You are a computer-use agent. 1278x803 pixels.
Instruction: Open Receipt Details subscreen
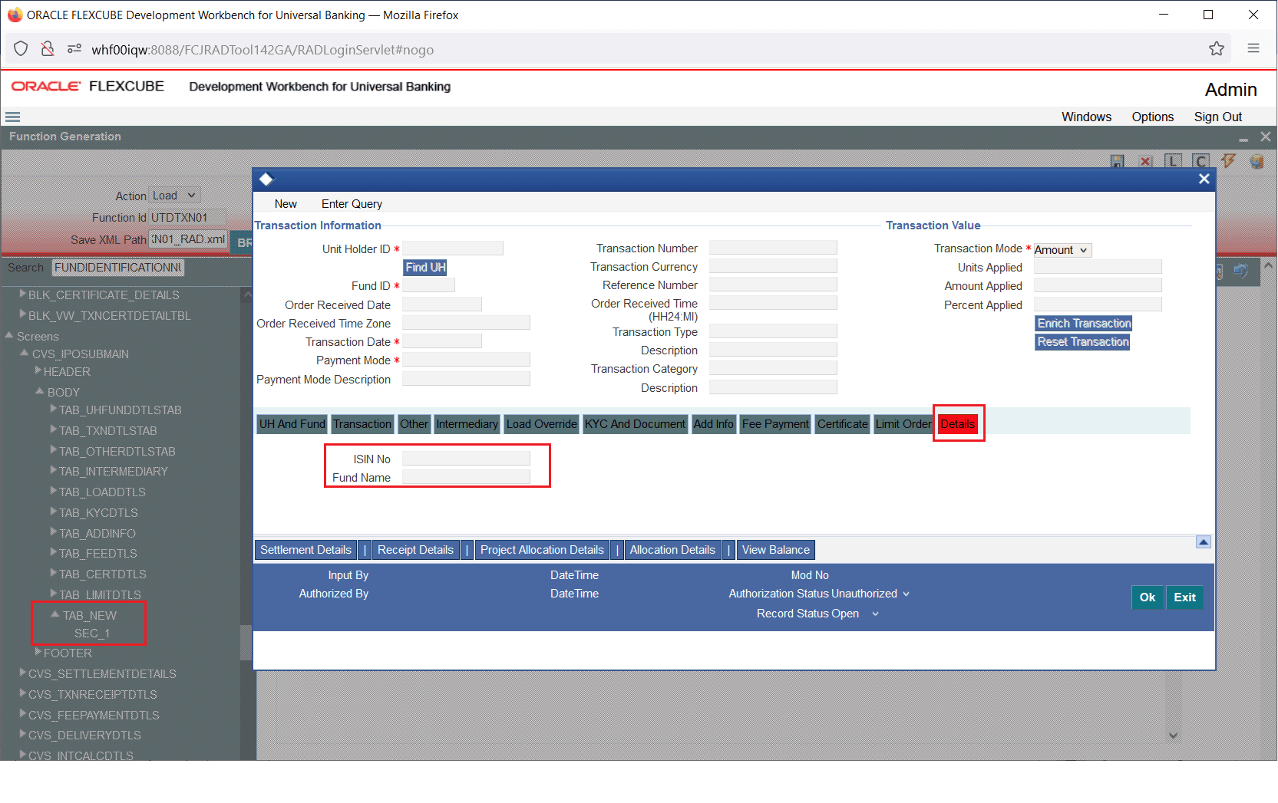415,550
